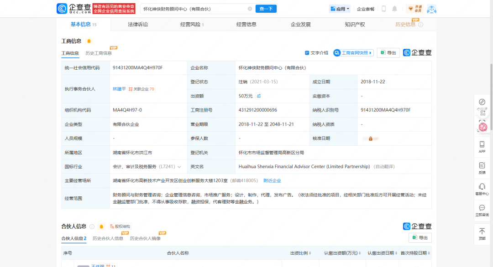The height and width of the screenshot is (267, 493).
Task: Click the info icon beside 历史信息 tab
Action: point(420,25)
